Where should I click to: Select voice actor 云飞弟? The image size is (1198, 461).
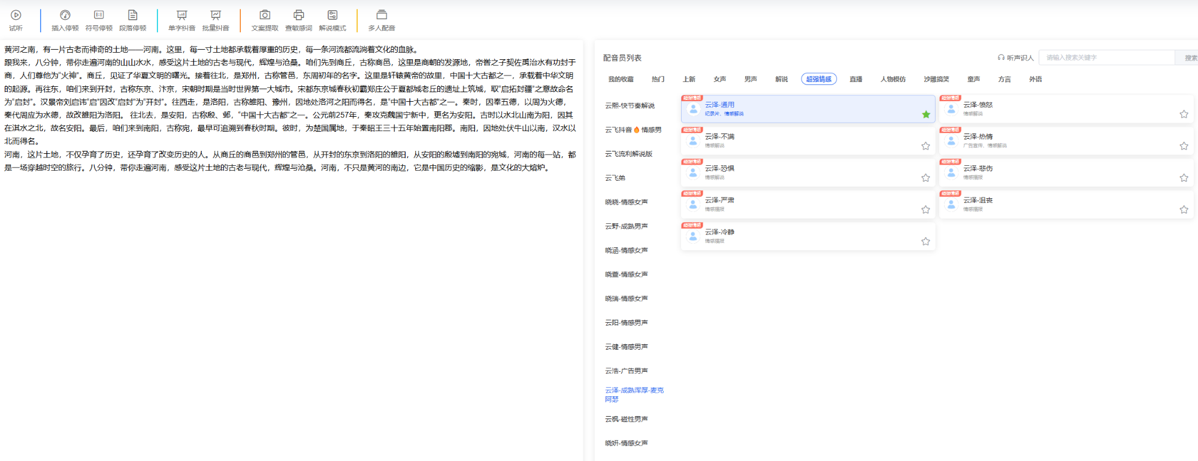point(615,178)
